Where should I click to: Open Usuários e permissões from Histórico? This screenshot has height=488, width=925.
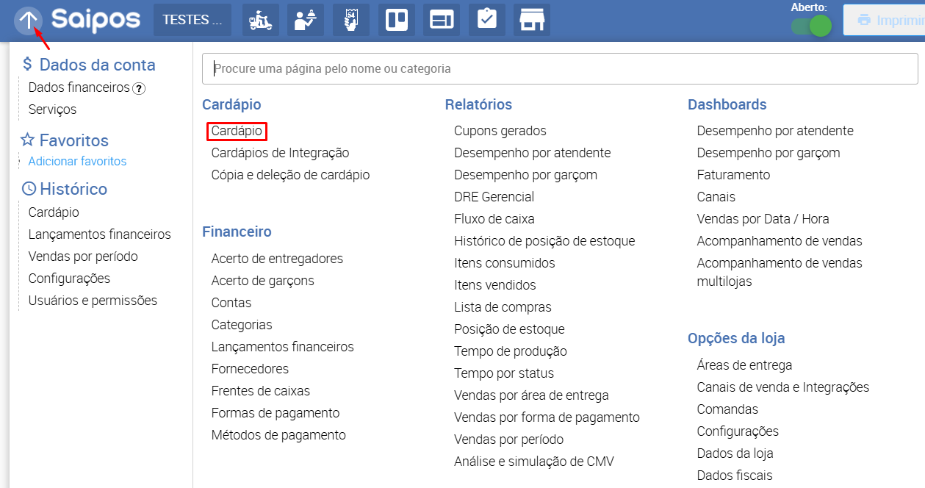coord(93,301)
